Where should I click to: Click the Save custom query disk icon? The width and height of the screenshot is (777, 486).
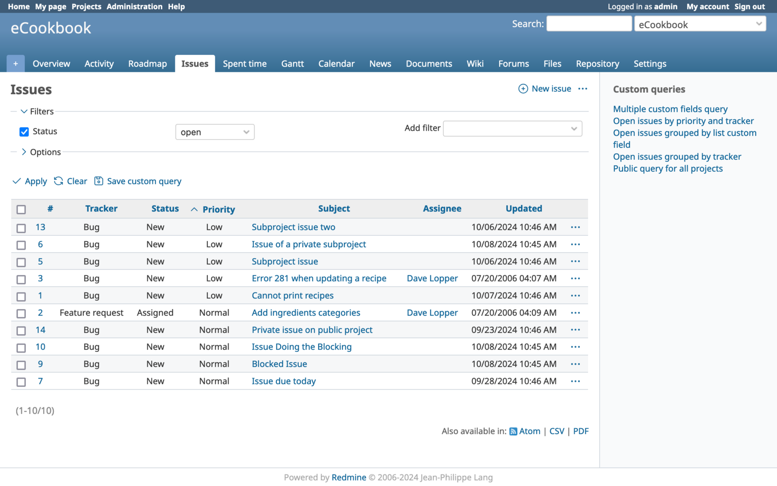pyautogui.click(x=99, y=181)
